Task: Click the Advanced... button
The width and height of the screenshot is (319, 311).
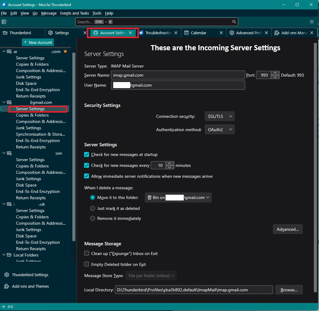Action: point(288,229)
